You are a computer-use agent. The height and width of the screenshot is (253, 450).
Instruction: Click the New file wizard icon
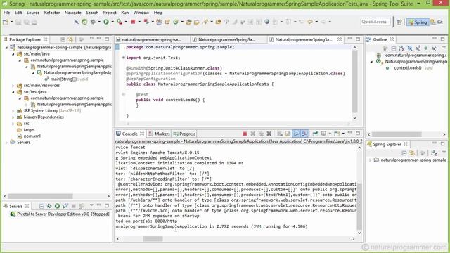[6, 22]
